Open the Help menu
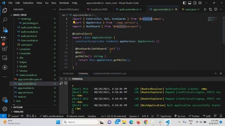 pos(75,3)
